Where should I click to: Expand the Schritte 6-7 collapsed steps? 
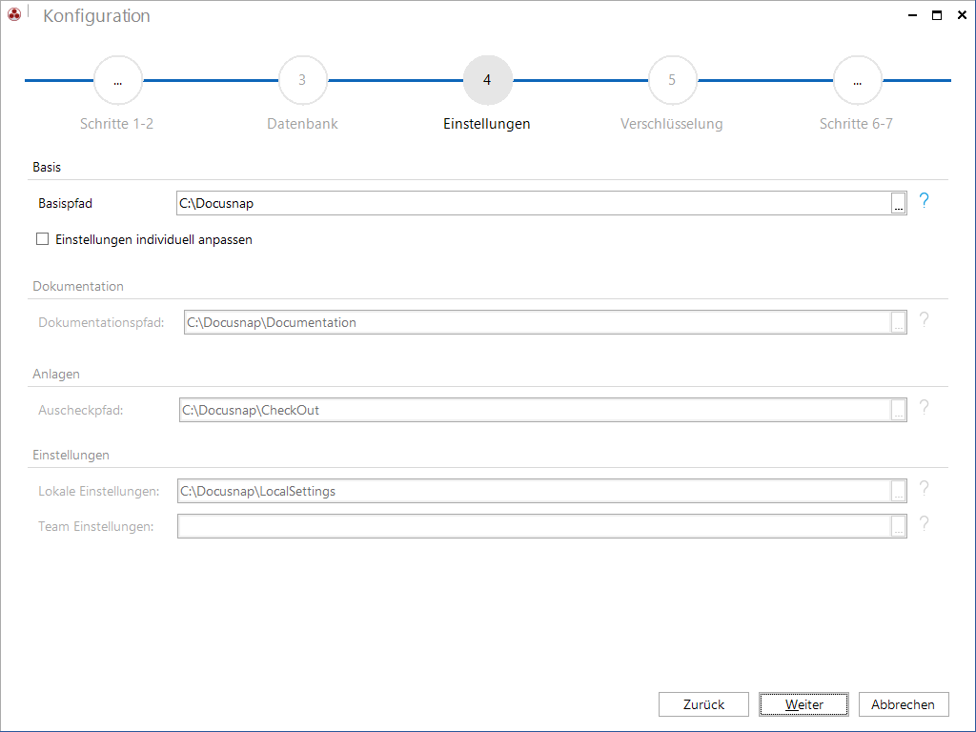[857, 80]
